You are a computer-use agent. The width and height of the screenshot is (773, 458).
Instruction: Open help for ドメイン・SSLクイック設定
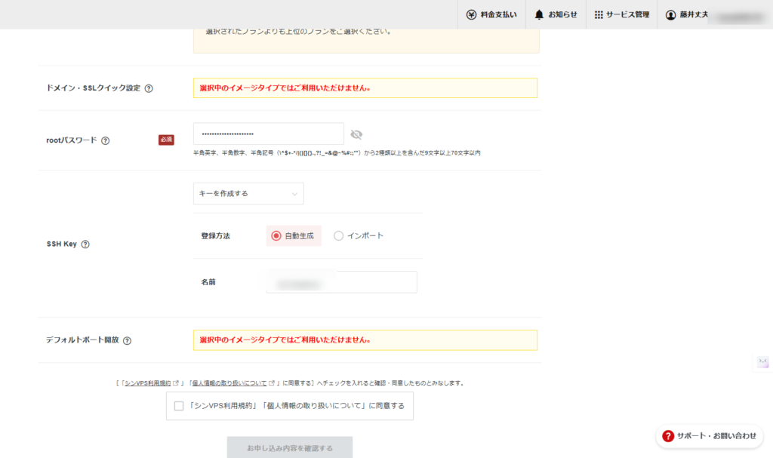coord(150,88)
